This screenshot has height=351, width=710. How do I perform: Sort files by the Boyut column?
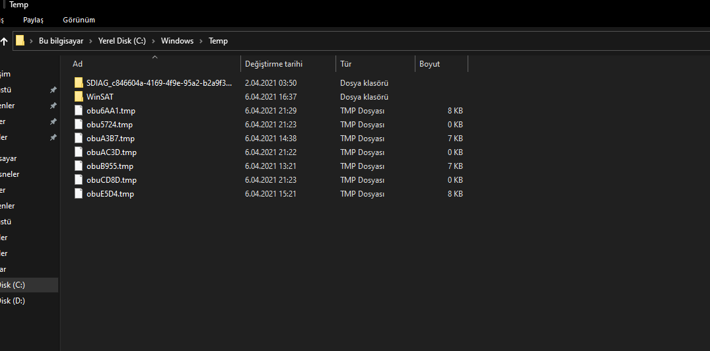pos(429,64)
